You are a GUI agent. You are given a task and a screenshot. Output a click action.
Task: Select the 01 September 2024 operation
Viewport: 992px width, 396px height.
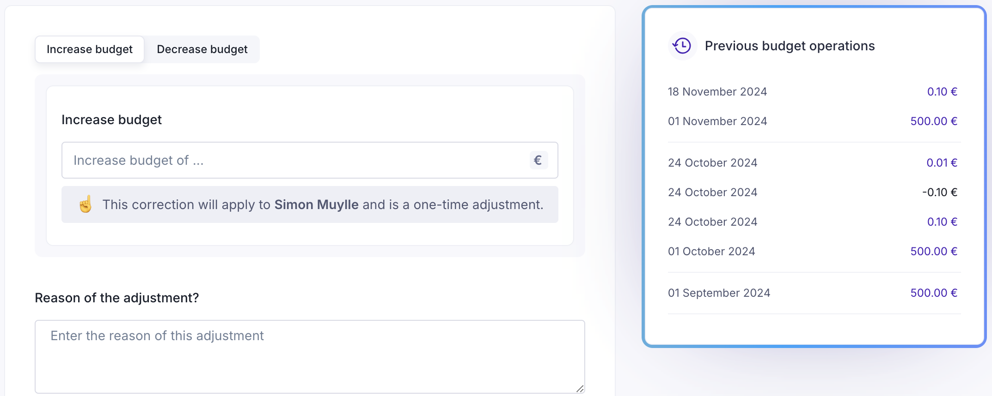(719, 293)
